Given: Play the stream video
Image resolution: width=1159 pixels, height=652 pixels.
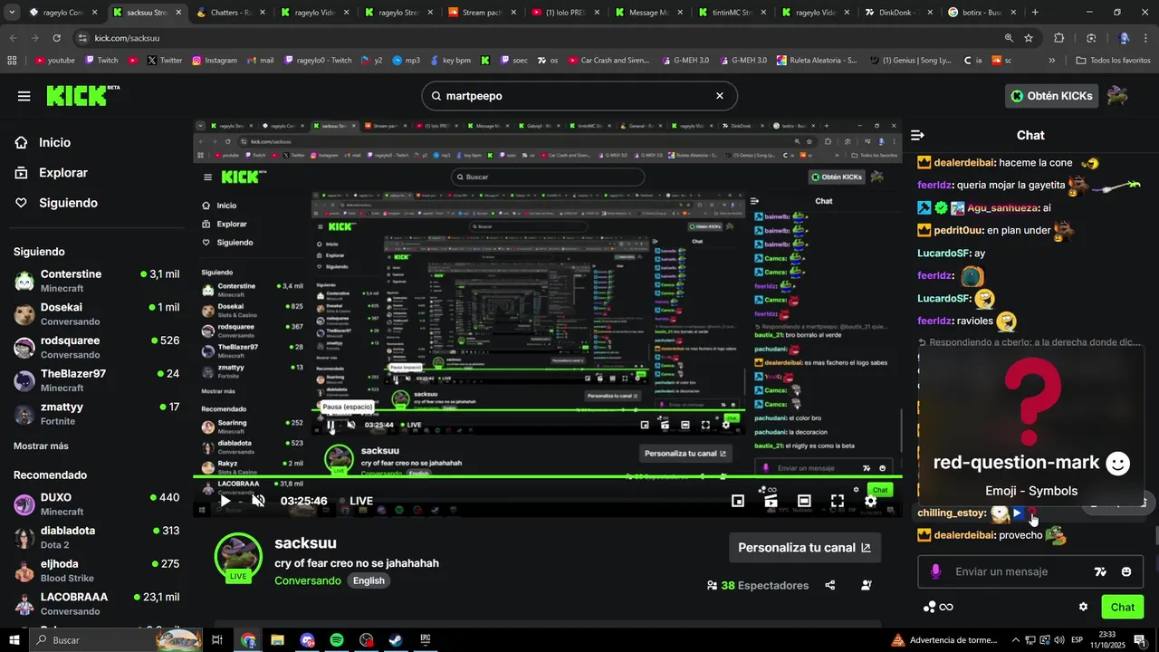Looking at the screenshot, I should click(225, 501).
